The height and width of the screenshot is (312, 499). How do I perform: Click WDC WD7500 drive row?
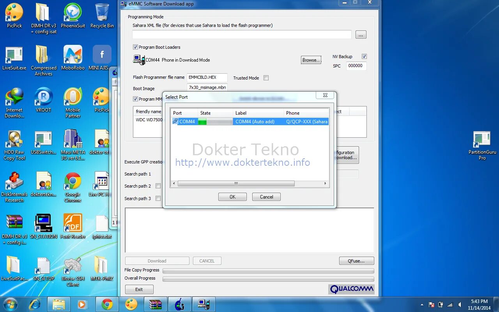pyautogui.click(x=149, y=120)
